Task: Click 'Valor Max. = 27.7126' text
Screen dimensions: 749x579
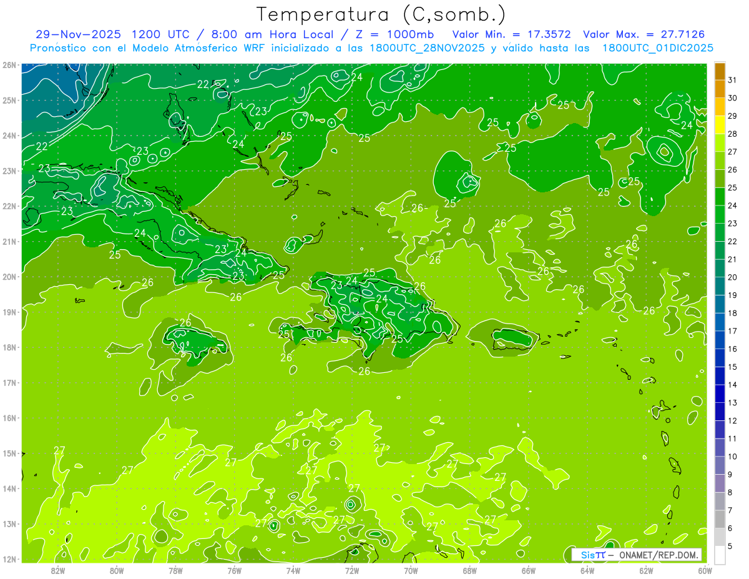Action: [x=643, y=34]
